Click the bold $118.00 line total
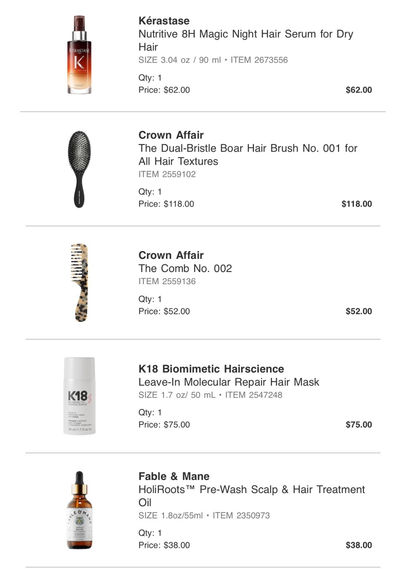The width and height of the screenshot is (406, 569). pyautogui.click(x=357, y=204)
